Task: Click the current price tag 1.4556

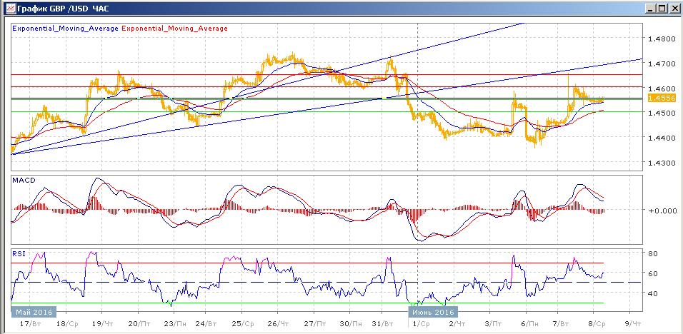Action: click(x=662, y=98)
